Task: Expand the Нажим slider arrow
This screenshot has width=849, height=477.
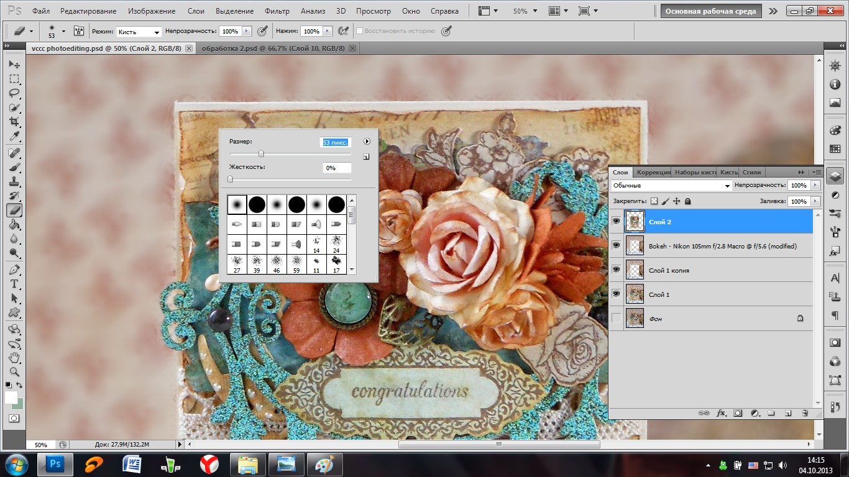Action: 329,31
